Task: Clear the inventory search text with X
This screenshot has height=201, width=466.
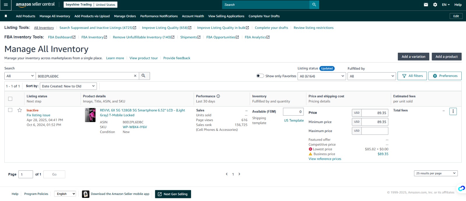Action: (135, 76)
